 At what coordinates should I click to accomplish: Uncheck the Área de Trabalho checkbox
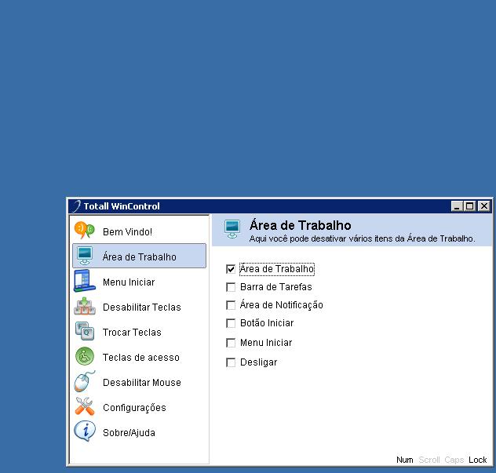231,269
